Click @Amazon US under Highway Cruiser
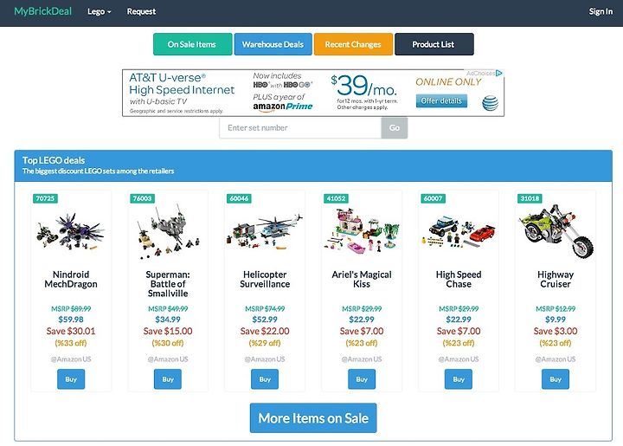This screenshot has height=446, width=623. [x=556, y=359]
